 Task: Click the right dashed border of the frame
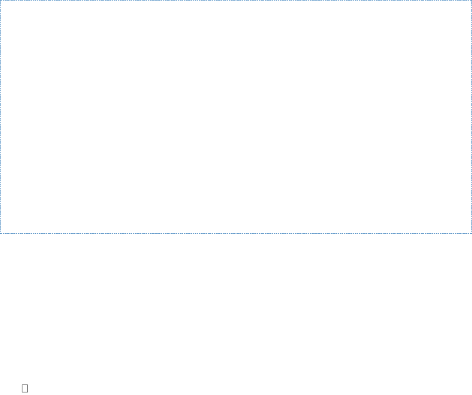471,117
